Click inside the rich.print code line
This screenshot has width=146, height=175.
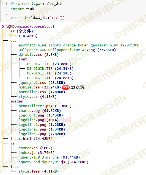click(x=38, y=18)
